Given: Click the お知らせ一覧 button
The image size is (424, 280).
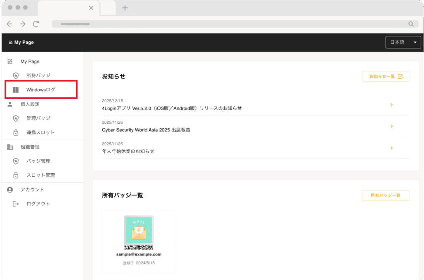Looking at the screenshot, I should pyautogui.click(x=385, y=77).
